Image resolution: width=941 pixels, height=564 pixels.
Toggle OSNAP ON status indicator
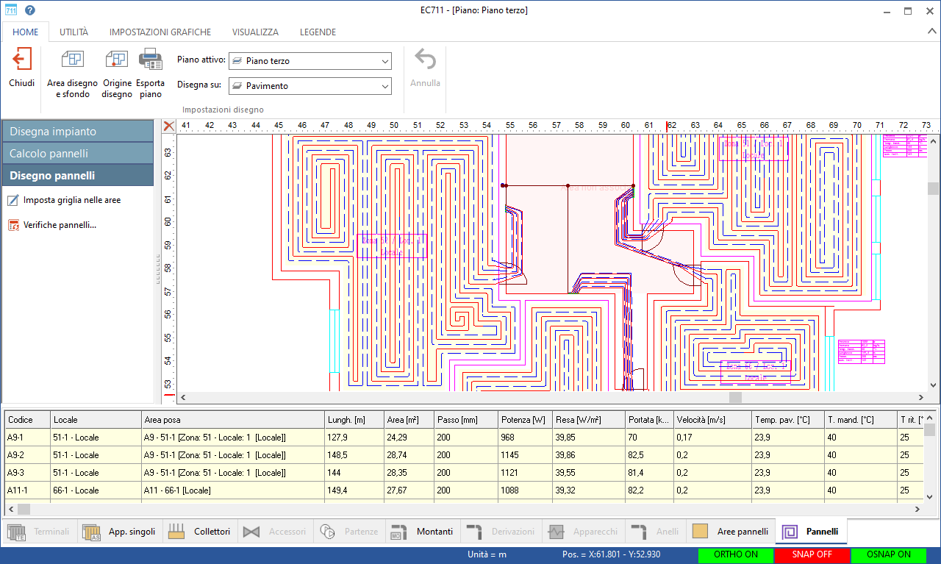point(887,554)
